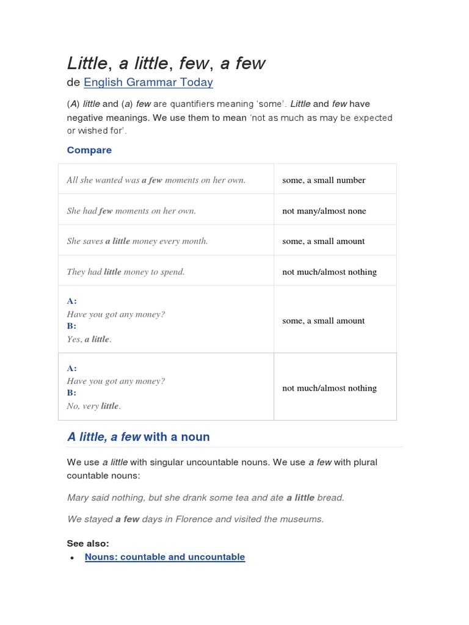
Task: Click the Compare heading
Action: click(x=89, y=150)
